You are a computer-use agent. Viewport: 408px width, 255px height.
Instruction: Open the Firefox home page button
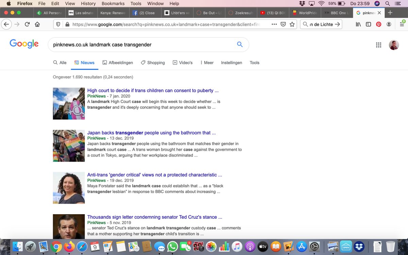pos(37,24)
